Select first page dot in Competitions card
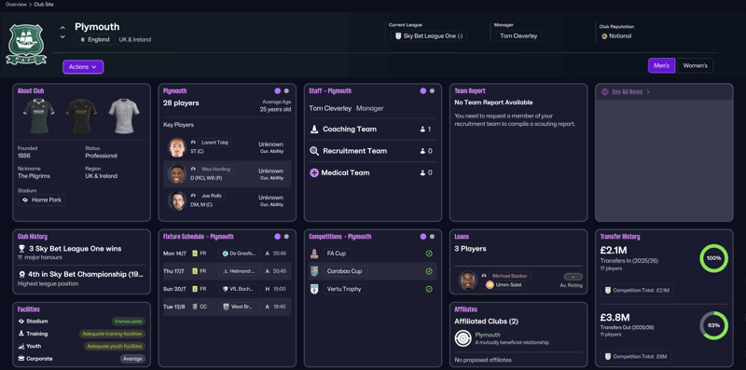Image resolution: width=746 pixels, height=370 pixels. [x=423, y=237]
